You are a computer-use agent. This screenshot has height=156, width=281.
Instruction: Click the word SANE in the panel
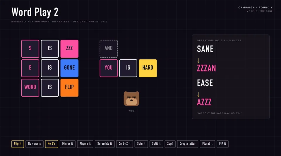(205, 49)
